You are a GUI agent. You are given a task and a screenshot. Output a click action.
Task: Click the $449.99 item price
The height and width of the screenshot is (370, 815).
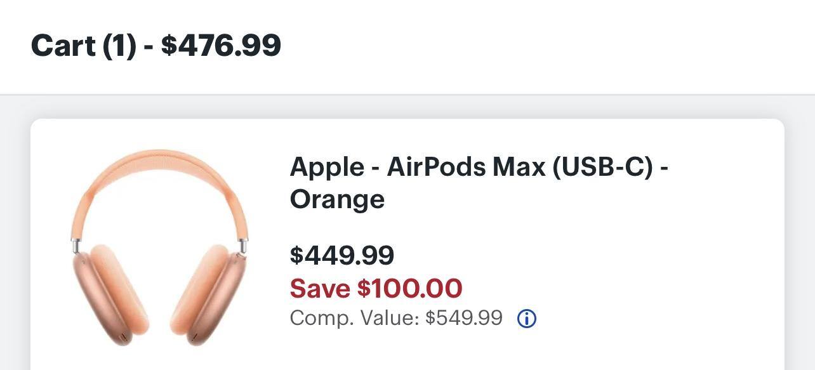pyautogui.click(x=342, y=255)
